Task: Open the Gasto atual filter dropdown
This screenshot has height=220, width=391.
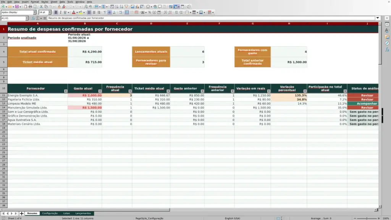Action: pos(100,91)
